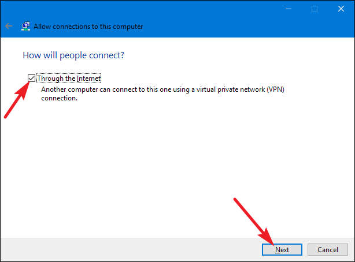Click the red arrow pointing at the checkbox
Image resolution: width=355 pixels, height=262 pixels.
pos(16,99)
